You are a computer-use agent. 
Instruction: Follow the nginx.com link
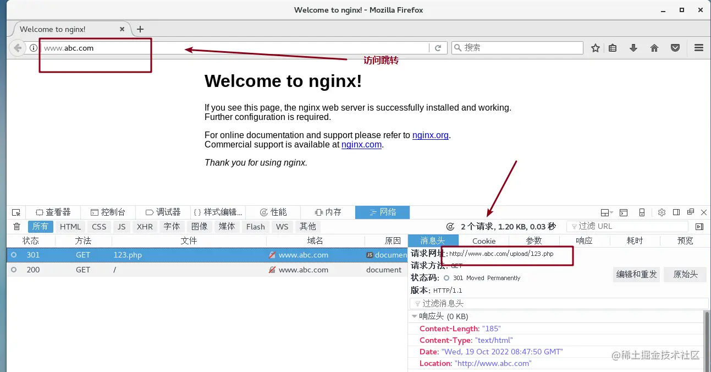point(361,145)
